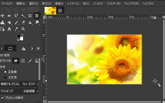Image resolution: width=165 pixels, height=103 pixels.
Task: Reset colors to default black and white
Action: point(18,40)
